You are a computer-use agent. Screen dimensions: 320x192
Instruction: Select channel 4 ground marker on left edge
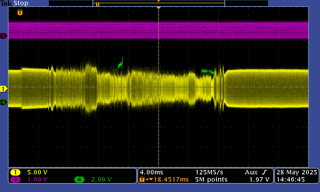coord(4,102)
